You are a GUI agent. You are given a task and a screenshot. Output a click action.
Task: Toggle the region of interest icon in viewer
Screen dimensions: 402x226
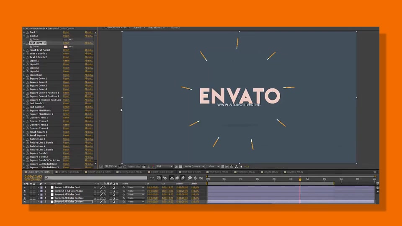point(176,167)
